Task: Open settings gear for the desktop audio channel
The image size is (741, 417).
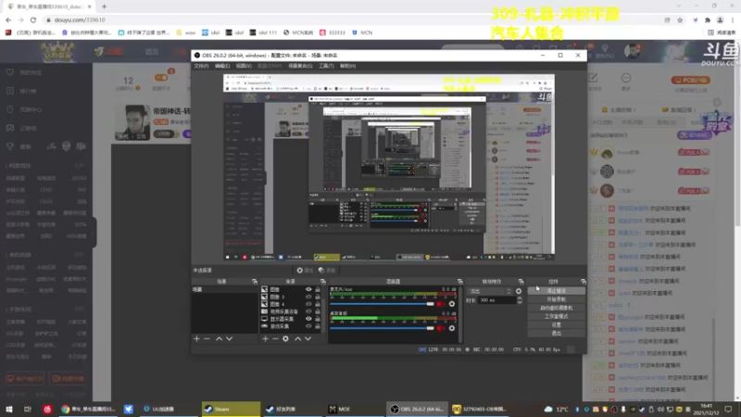Action: 452,328
